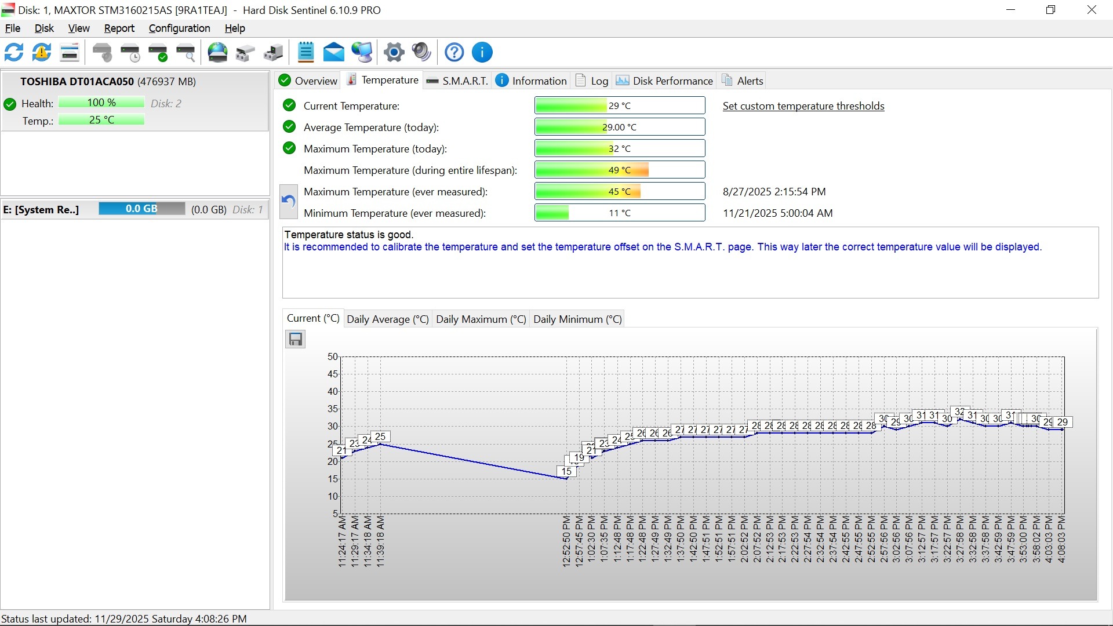The height and width of the screenshot is (626, 1113).
Task: Open the Disk menu
Action: click(44, 28)
